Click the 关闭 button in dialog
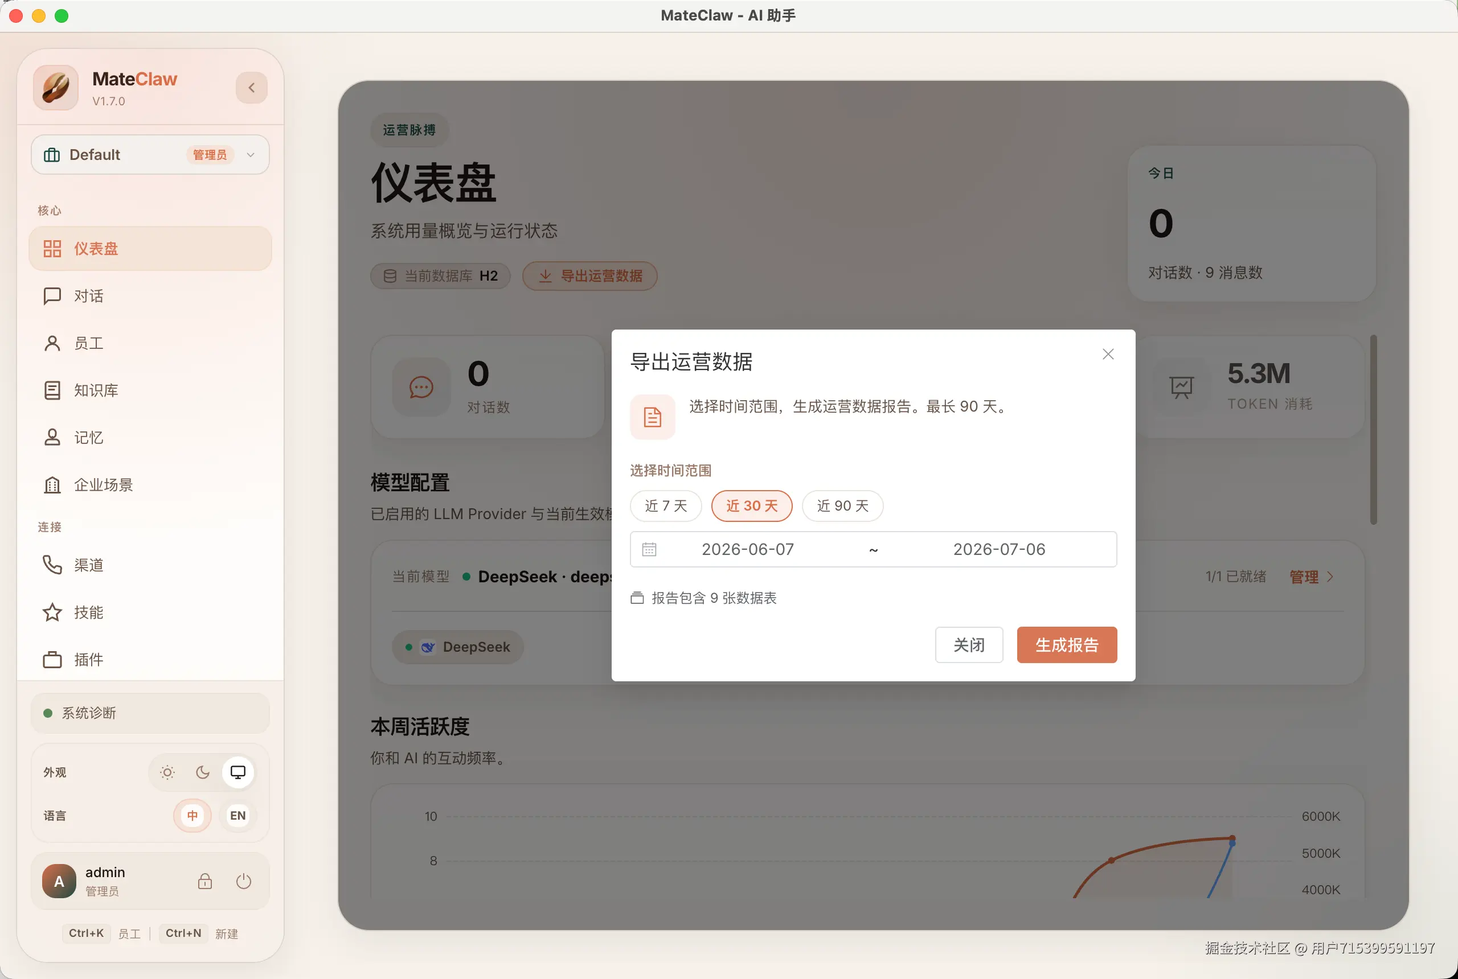Screen dimensions: 1458x979 tap(969, 645)
